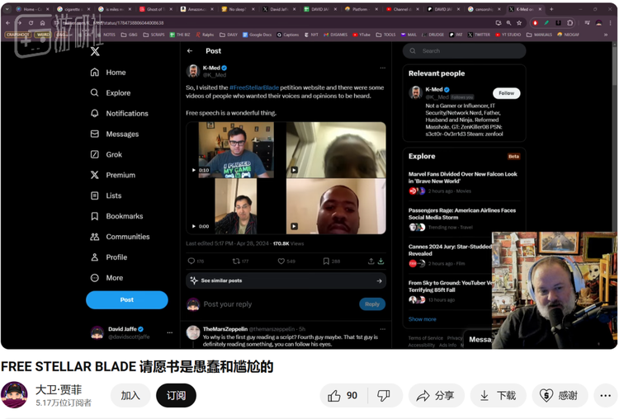Toggle the 订阅 subscribe button

point(176,396)
